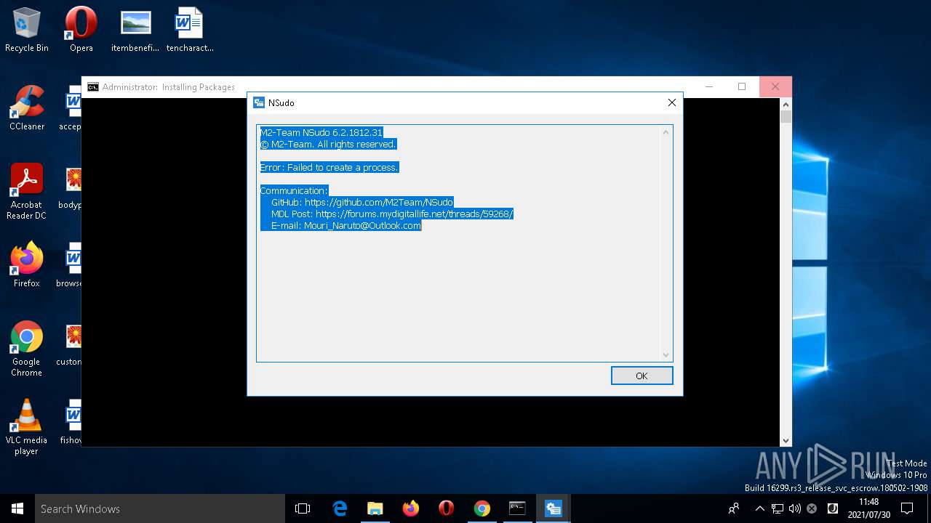This screenshot has height=523, width=931.
Task: Close the NSudo dialog
Action: 672,102
